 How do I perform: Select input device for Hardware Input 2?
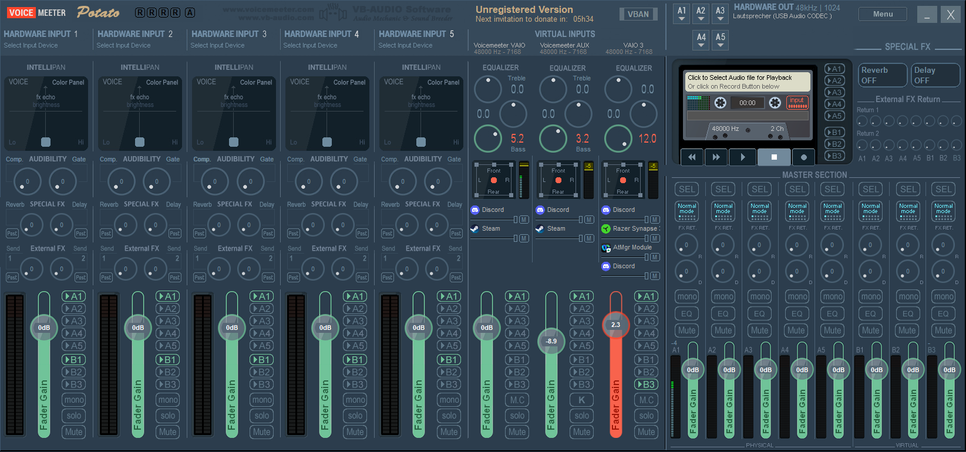coord(124,45)
